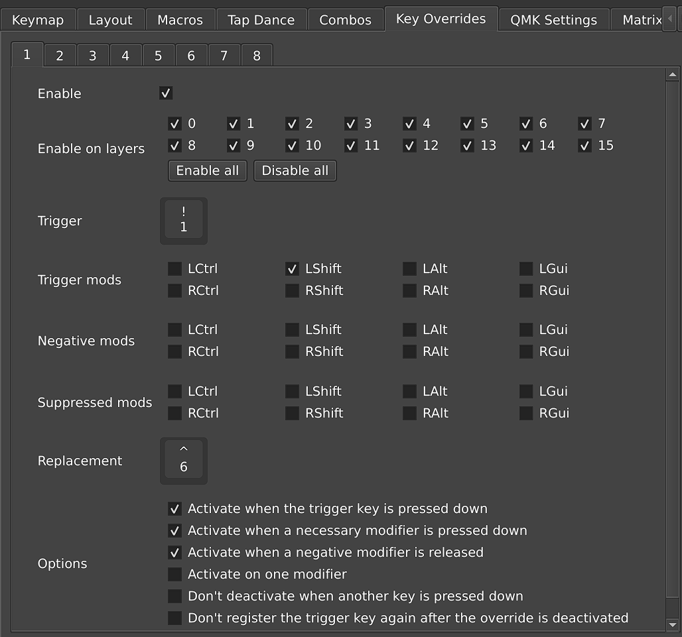This screenshot has width=682, height=637.
Task: Check RShift in Suppressed mods
Action: pos(293,413)
